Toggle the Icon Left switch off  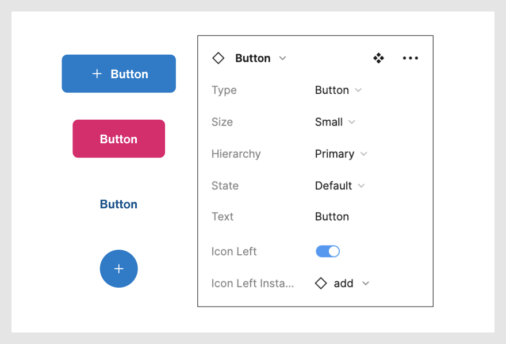[x=328, y=251]
